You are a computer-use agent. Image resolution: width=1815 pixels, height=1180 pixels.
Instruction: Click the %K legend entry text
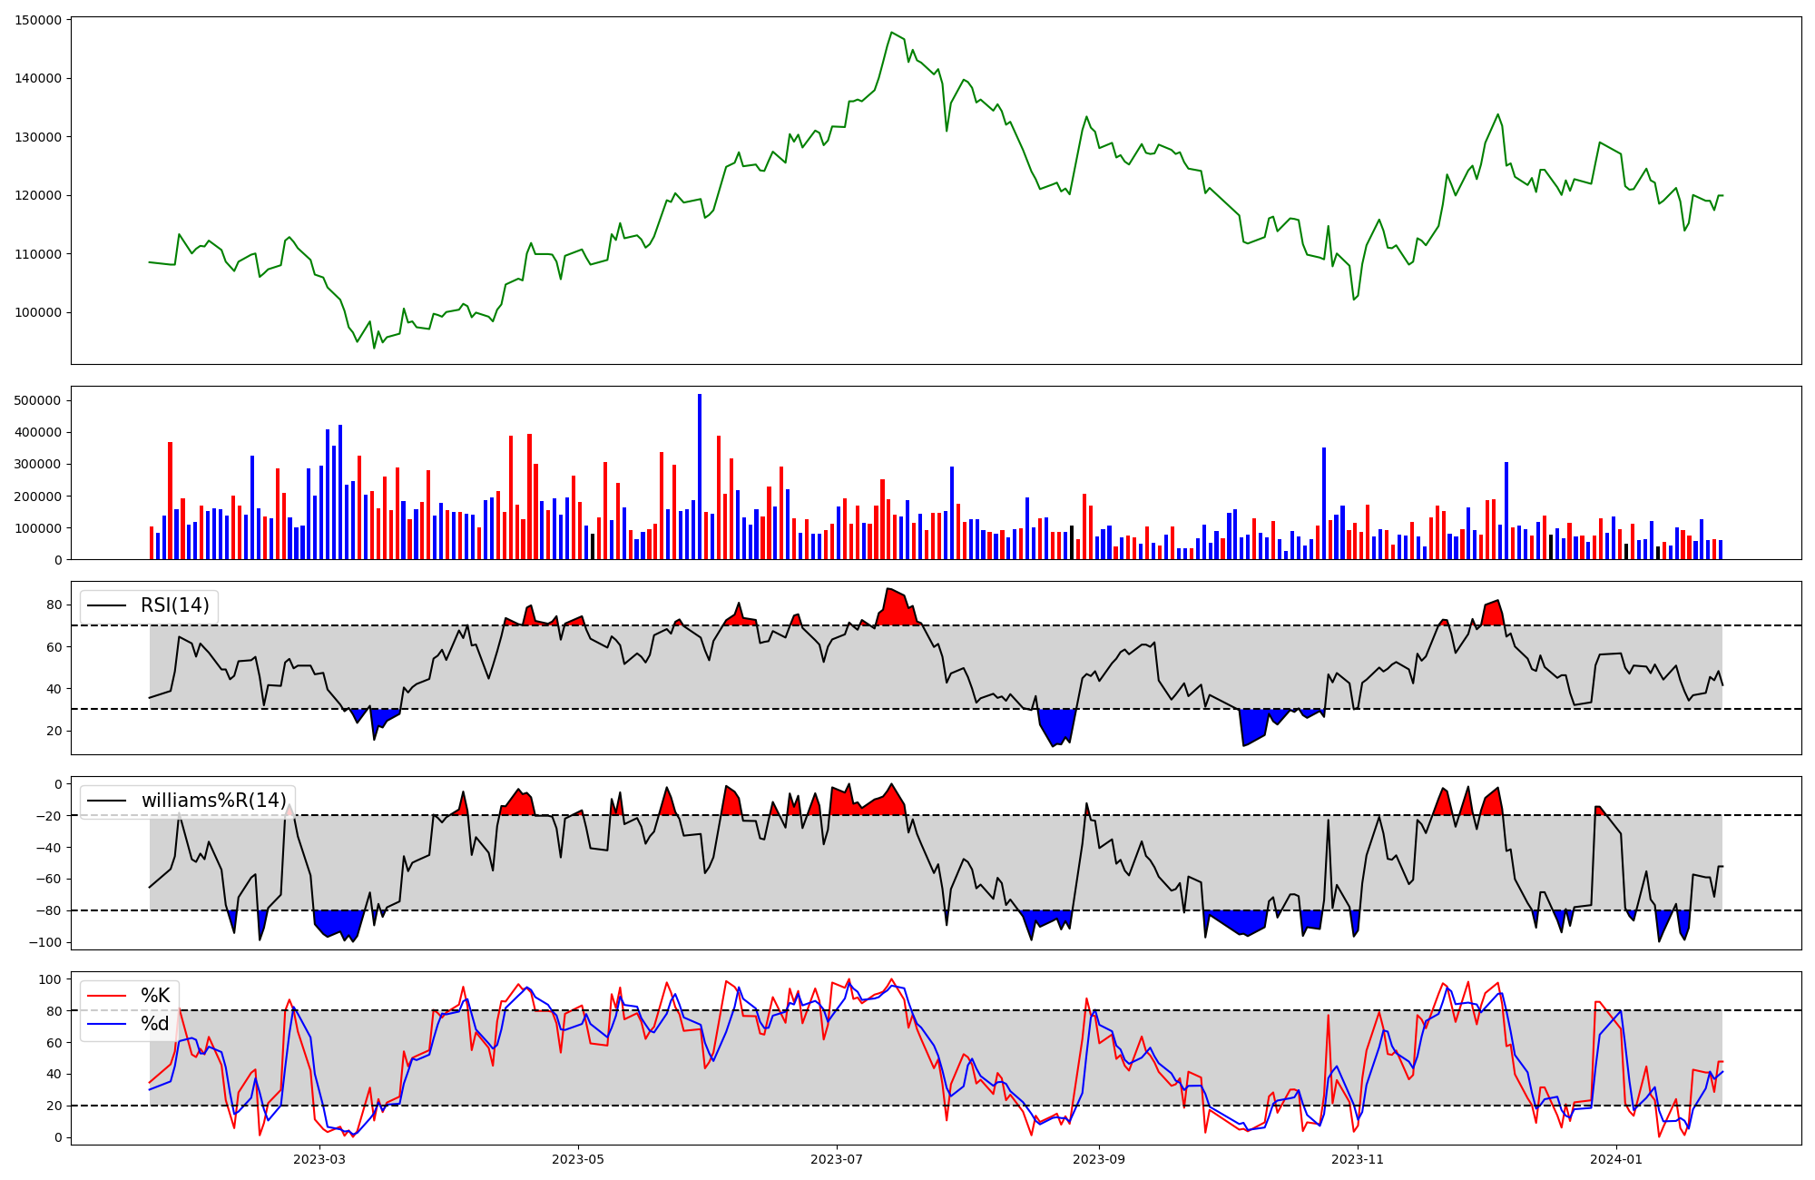(x=155, y=996)
